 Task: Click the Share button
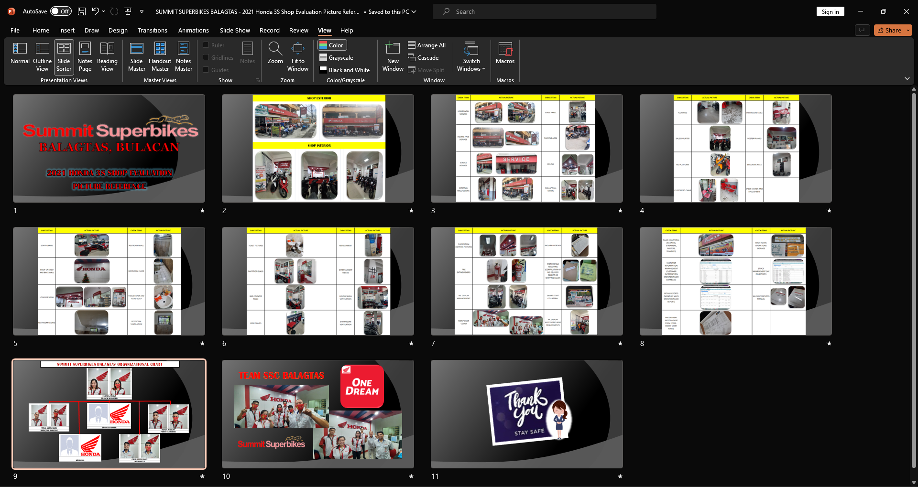point(889,30)
